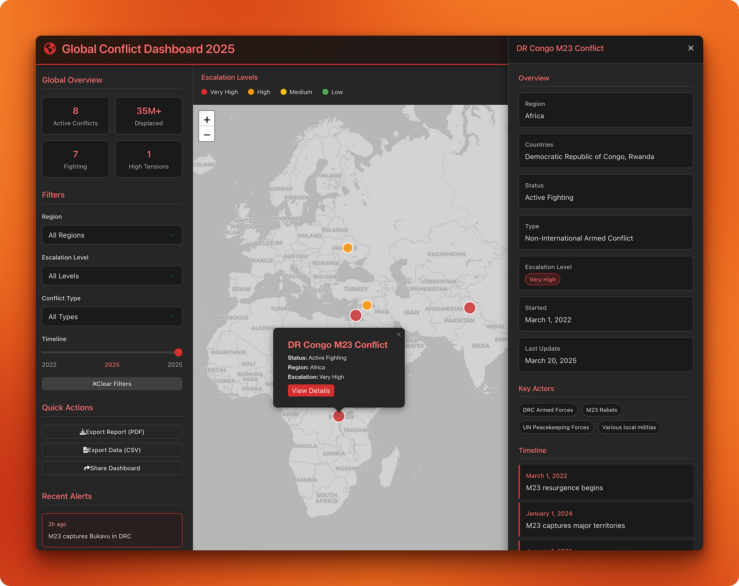739x586 pixels.
Task: Click the Status Active Fighting card
Action: (x=606, y=191)
